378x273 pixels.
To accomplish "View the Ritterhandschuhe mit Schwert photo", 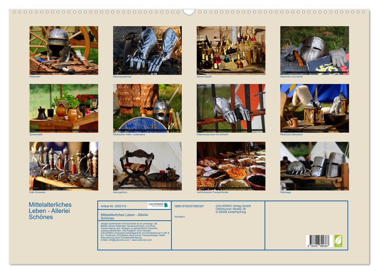I will pyautogui.click(x=231, y=108).
